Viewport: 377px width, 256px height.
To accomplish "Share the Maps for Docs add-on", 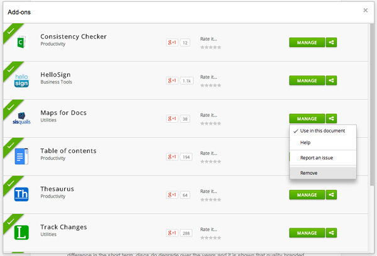I will (x=331, y=118).
